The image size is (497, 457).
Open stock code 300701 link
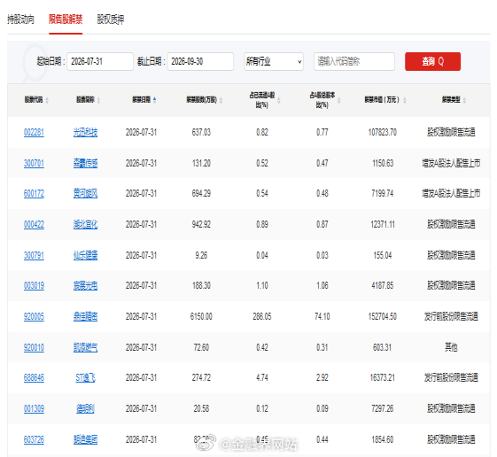(x=34, y=164)
